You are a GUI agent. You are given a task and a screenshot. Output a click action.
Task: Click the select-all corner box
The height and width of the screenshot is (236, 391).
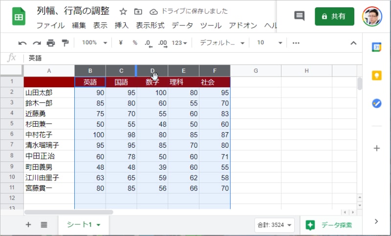pyautogui.click(x=12, y=70)
